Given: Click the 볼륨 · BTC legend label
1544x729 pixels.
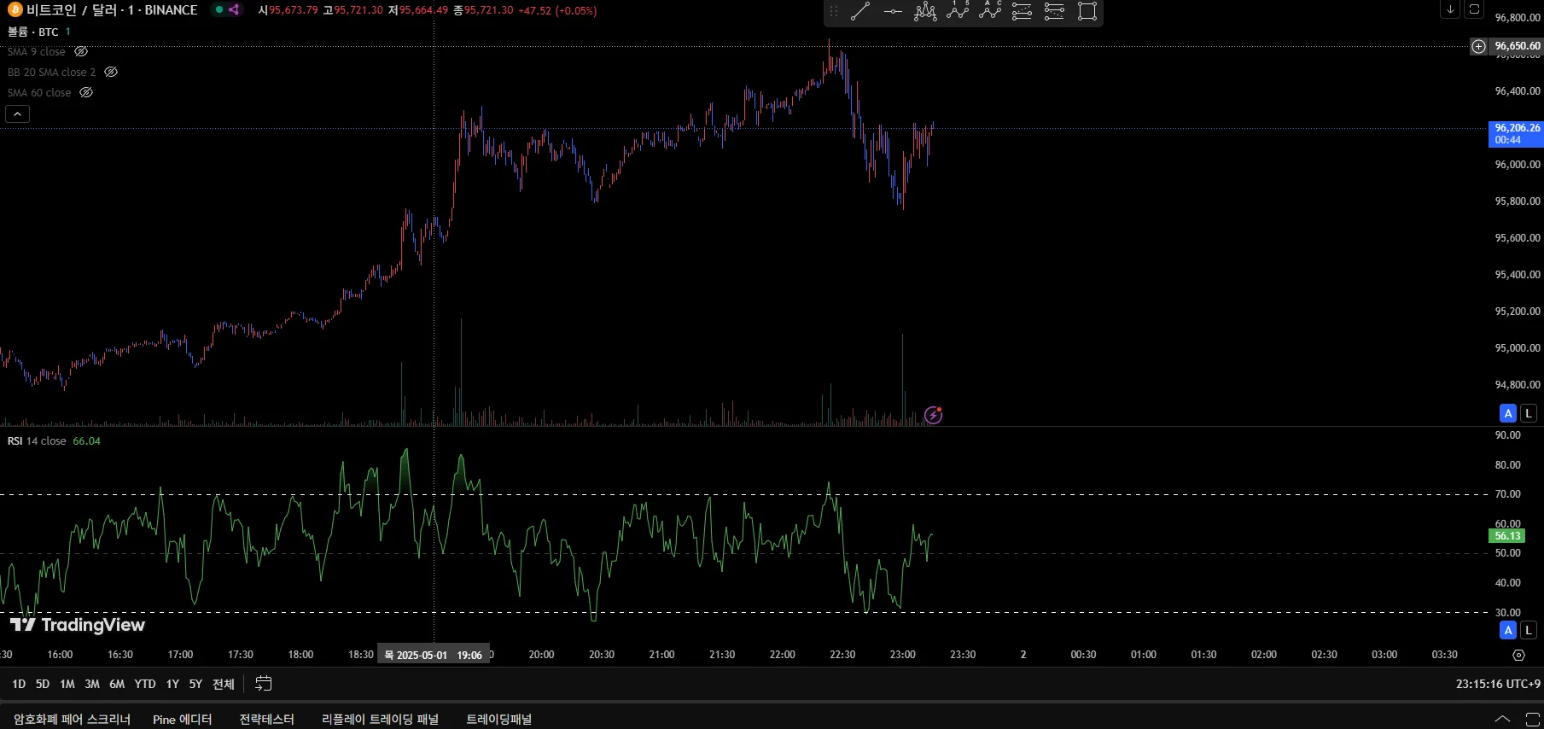Looking at the screenshot, I should [33, 32].
